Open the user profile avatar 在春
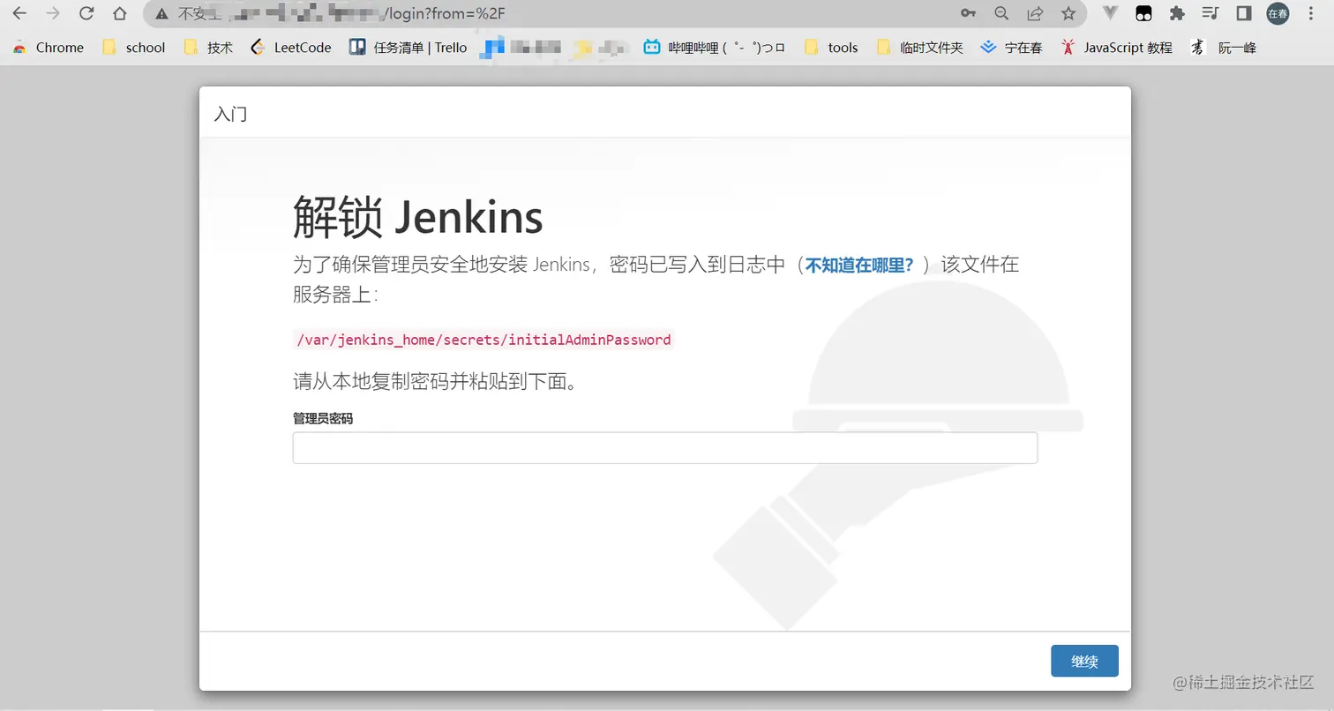The width and height of the screenshot is (1334, 711). (1278, 13)
